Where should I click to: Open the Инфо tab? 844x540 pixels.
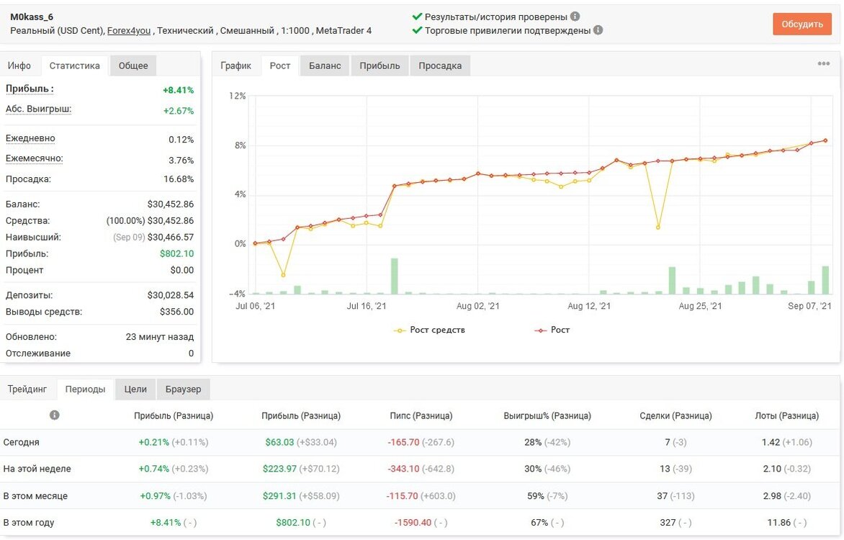[x=19, y=66]
